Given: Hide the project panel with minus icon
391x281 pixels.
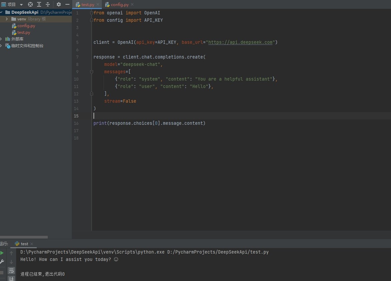Looking at the screenshot, I should (67, 4).
